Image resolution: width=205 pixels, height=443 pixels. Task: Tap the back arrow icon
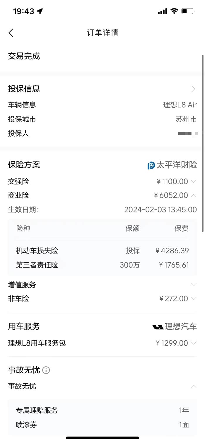pyautogui.click(x=11, y=33)
